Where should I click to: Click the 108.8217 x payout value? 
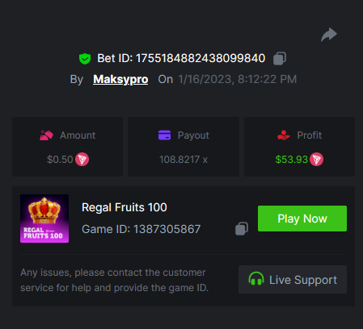(x=184, y=160)
